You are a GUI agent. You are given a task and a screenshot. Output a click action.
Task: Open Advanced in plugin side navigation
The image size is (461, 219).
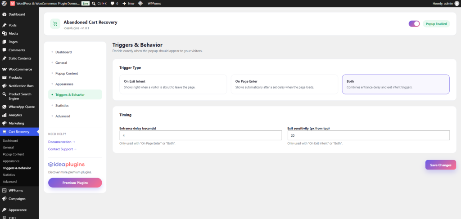click(x=75, y=116)
